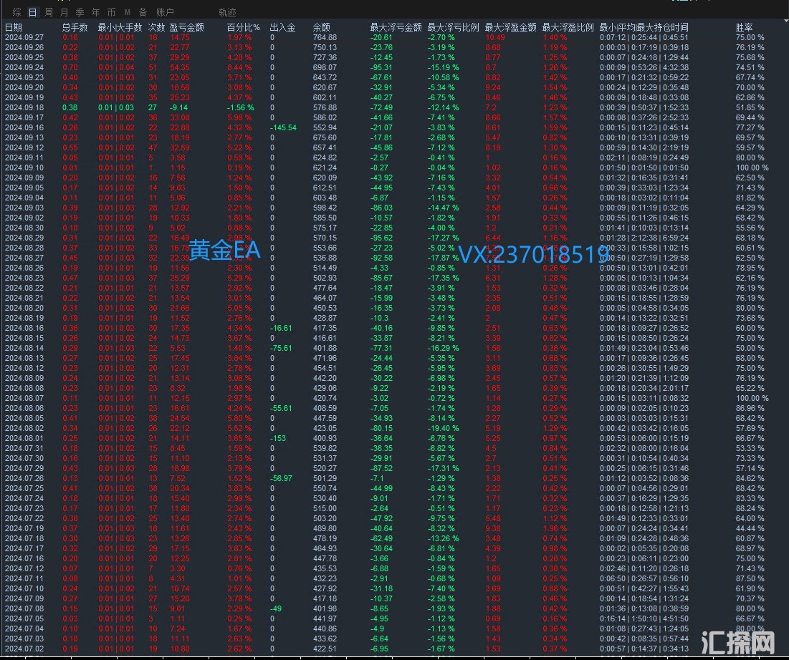Click the -75.61 deposit/withdrawal value
Screen dimensions: 789x660
[282, 349]
